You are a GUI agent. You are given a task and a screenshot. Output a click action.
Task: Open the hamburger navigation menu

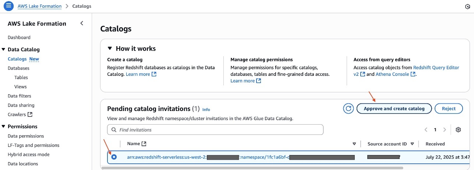click(8, 6)
